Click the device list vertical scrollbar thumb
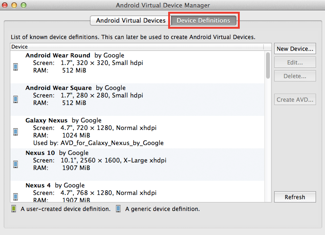325x235 pixels. [268, 65]
